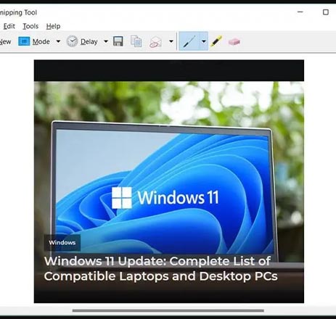Select the Pen tool
The height and width of the screenshot is (319, 336).
[x=189, y=41]
